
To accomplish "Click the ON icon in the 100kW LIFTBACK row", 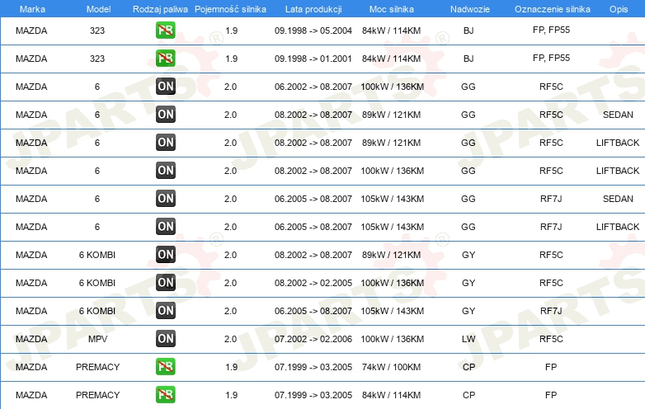I will click(165, 170).
